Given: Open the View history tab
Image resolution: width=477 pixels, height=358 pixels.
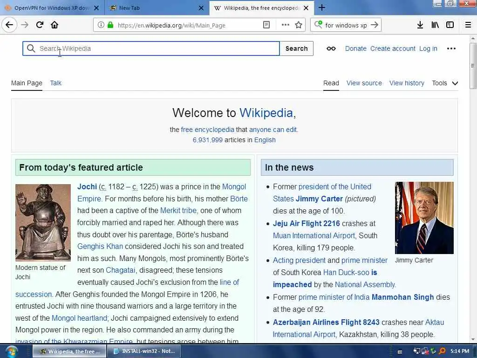Looking at the screenshot, I should [x=407, y=83].
